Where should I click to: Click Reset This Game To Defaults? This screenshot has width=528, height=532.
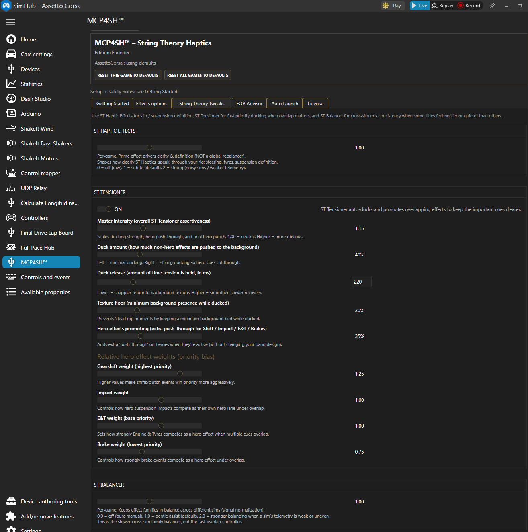[128, 75]
